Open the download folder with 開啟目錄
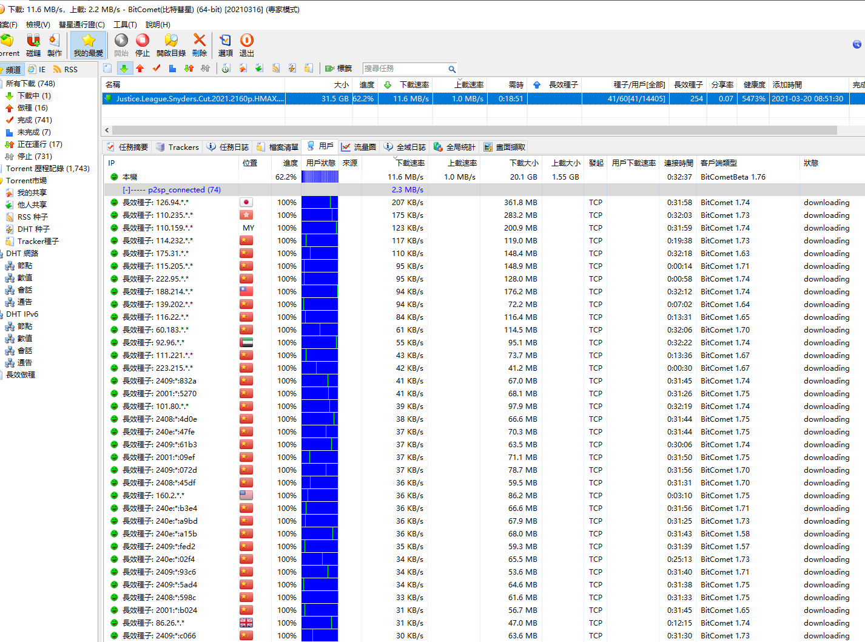865x642 pixels. [x=171, y=45]
